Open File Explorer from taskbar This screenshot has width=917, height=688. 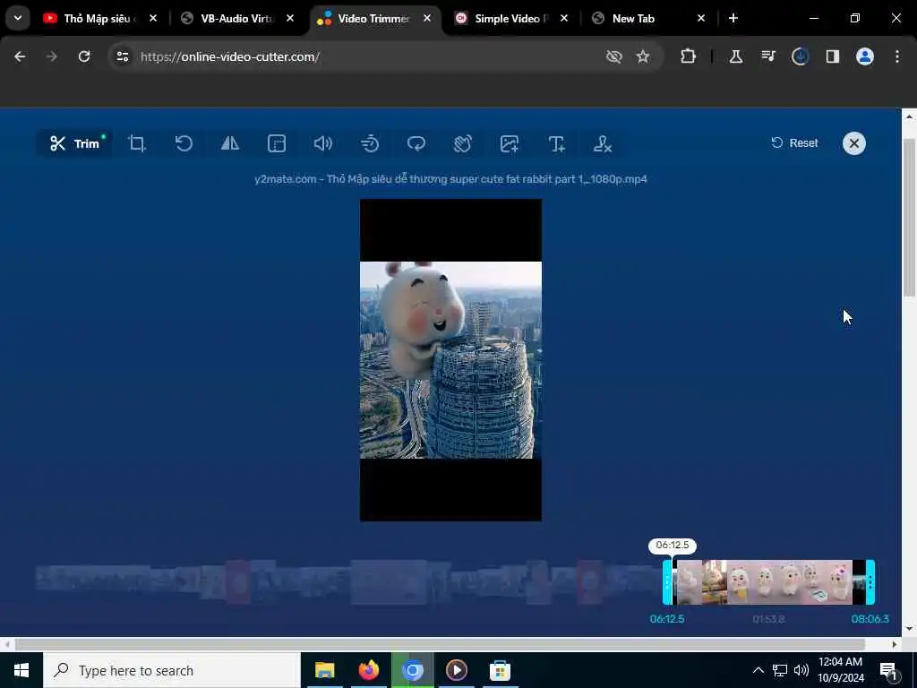pyautogui.click(x=324, y=670)
